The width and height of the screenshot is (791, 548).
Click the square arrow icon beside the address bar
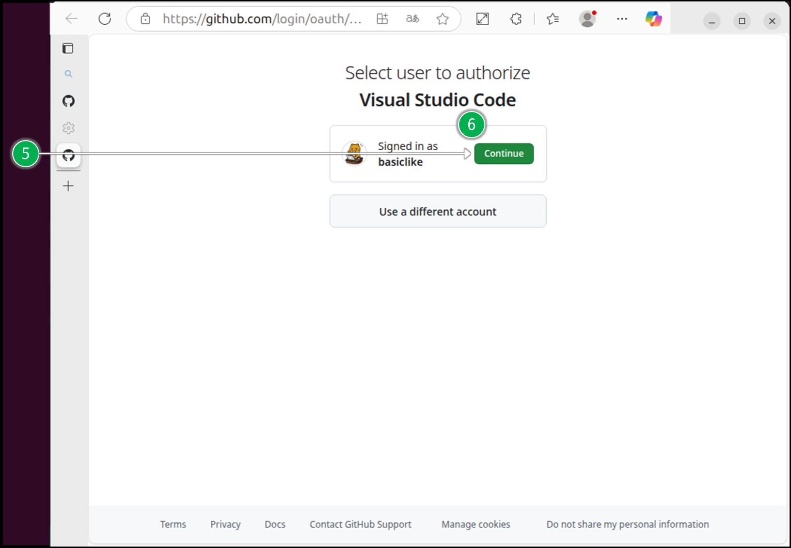[483, 19]
